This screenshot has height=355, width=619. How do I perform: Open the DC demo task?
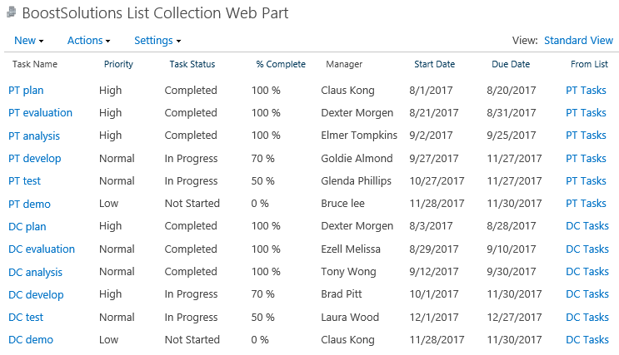pyautogui.click(x=31, y=340)
